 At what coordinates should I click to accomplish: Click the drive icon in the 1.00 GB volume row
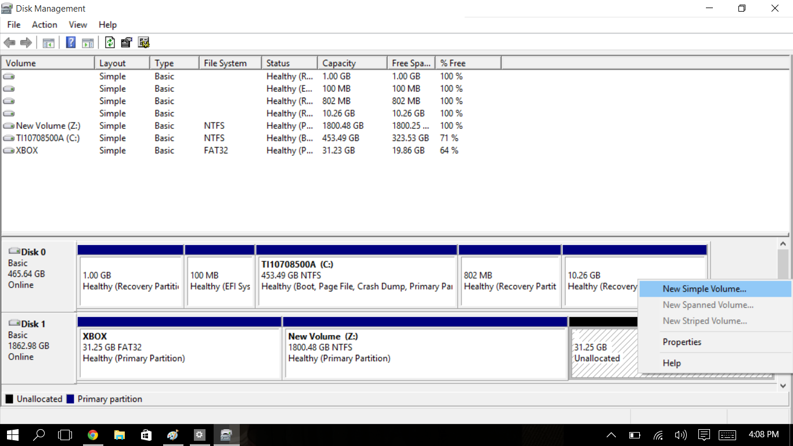point(9,76)
